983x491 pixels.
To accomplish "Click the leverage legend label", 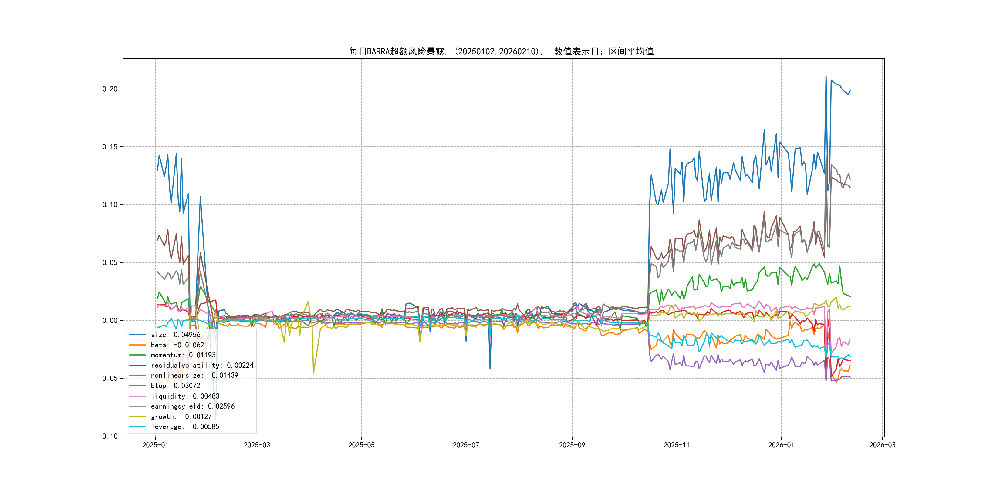I will coord(185,426).
